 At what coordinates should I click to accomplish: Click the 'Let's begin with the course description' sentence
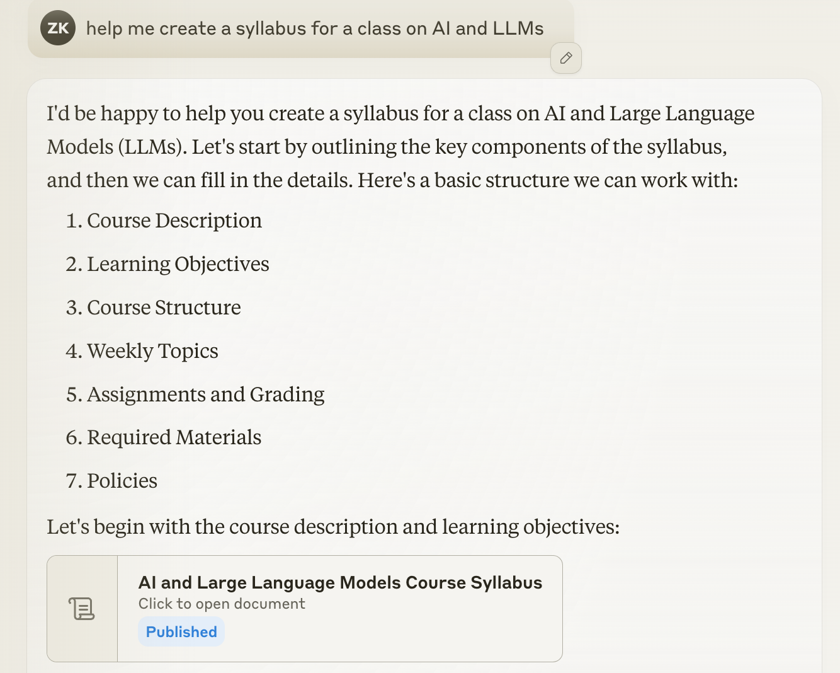pos(333,527)
